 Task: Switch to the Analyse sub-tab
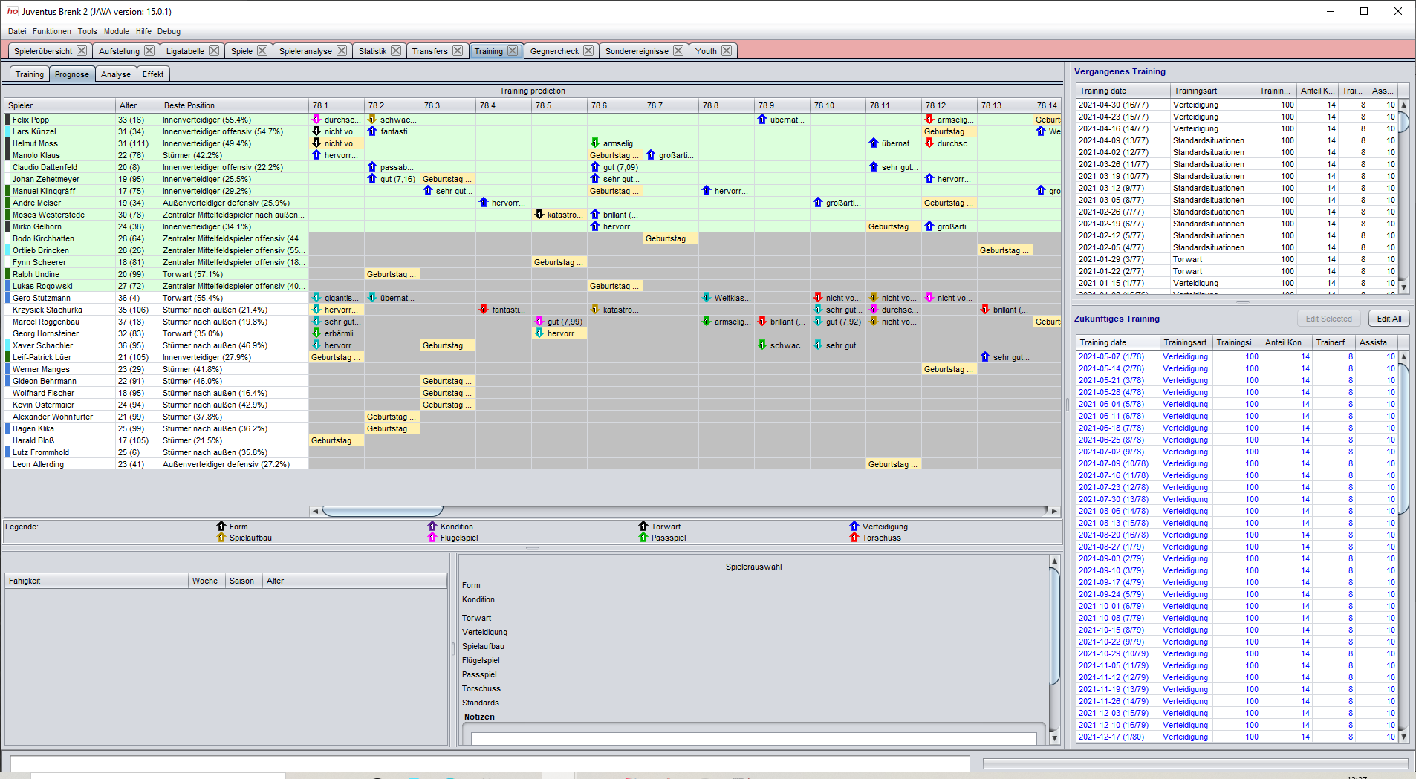pyautogui.click(x=116, y=74)
